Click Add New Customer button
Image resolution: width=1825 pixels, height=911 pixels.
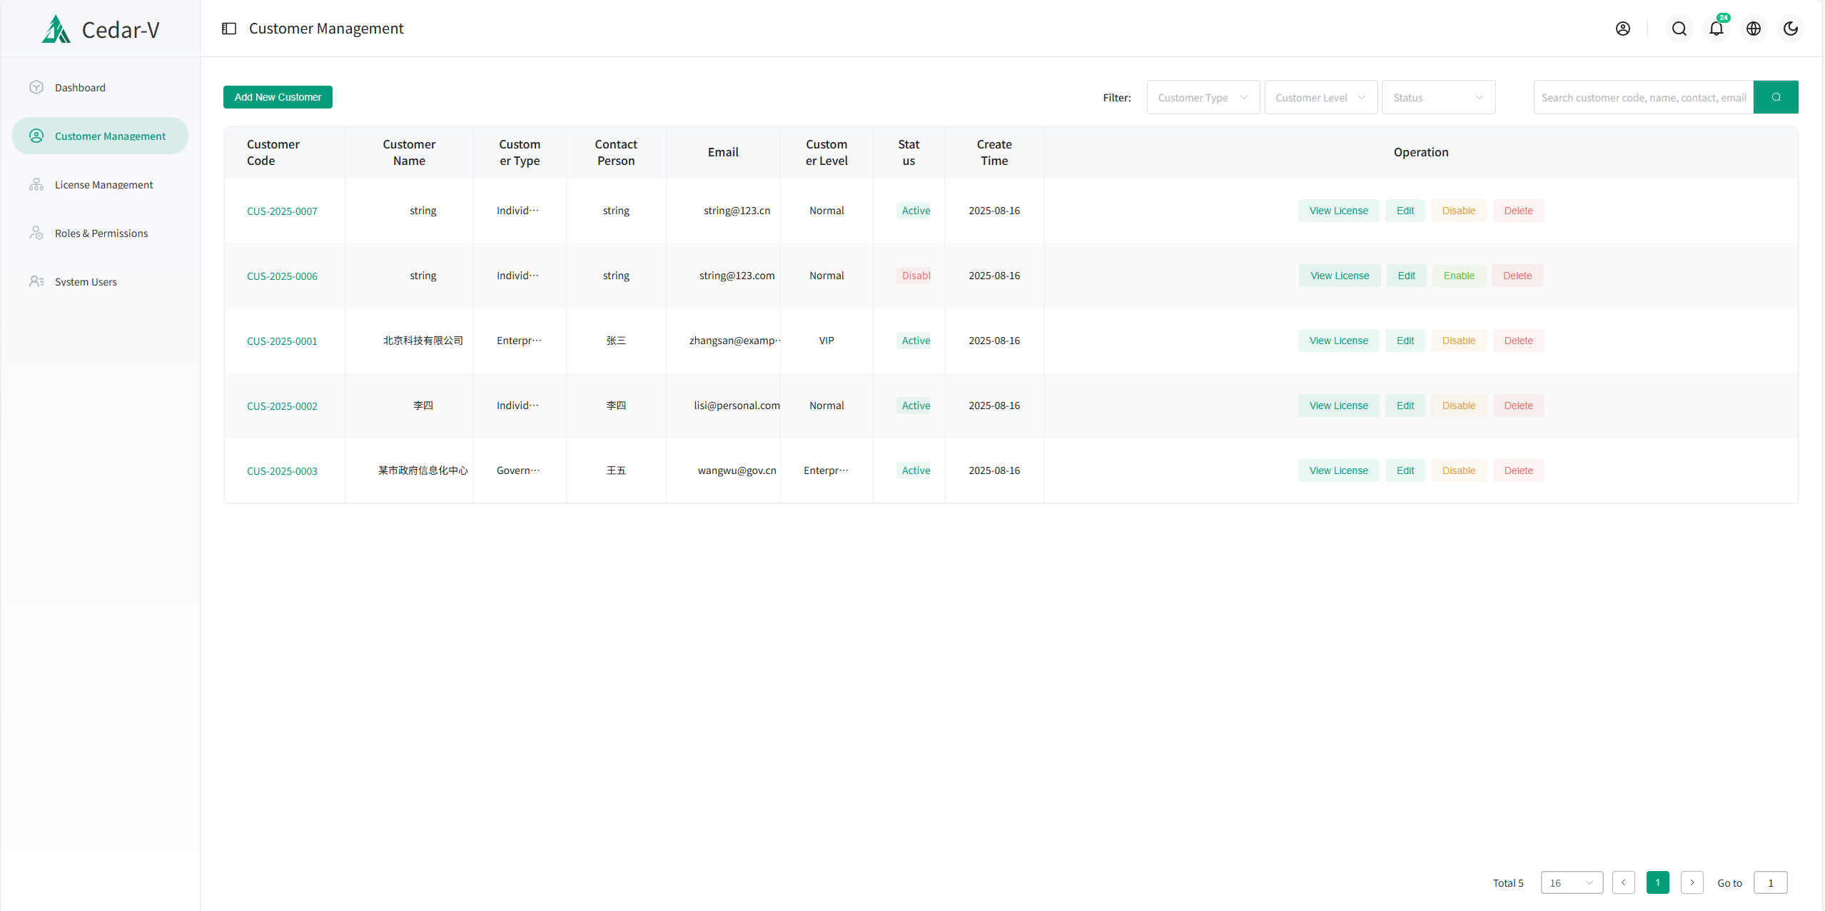click(278, 97)
